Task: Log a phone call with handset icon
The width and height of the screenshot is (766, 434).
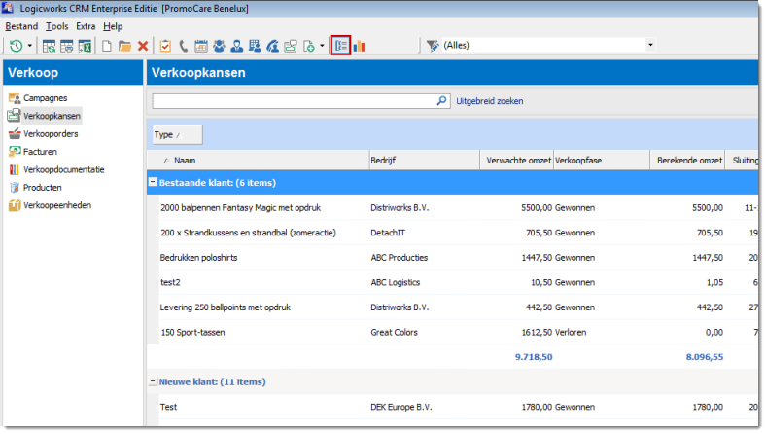Action: click(183, 46)
